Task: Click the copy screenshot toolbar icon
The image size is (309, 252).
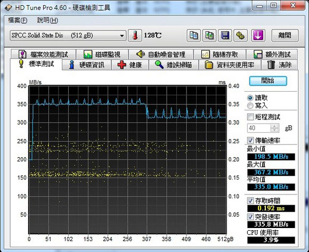Action: click(x=209, y=36)
